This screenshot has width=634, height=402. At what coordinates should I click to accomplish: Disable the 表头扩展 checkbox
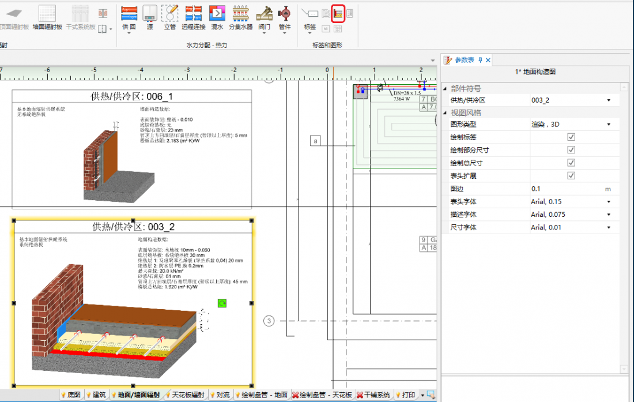(x=571, y=176)
